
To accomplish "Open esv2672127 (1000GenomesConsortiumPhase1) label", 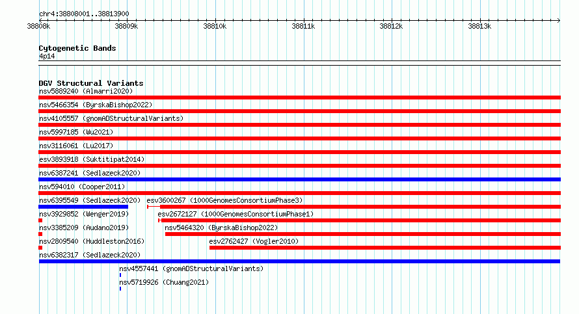I will pyautogui.click(x=236, y=214).
